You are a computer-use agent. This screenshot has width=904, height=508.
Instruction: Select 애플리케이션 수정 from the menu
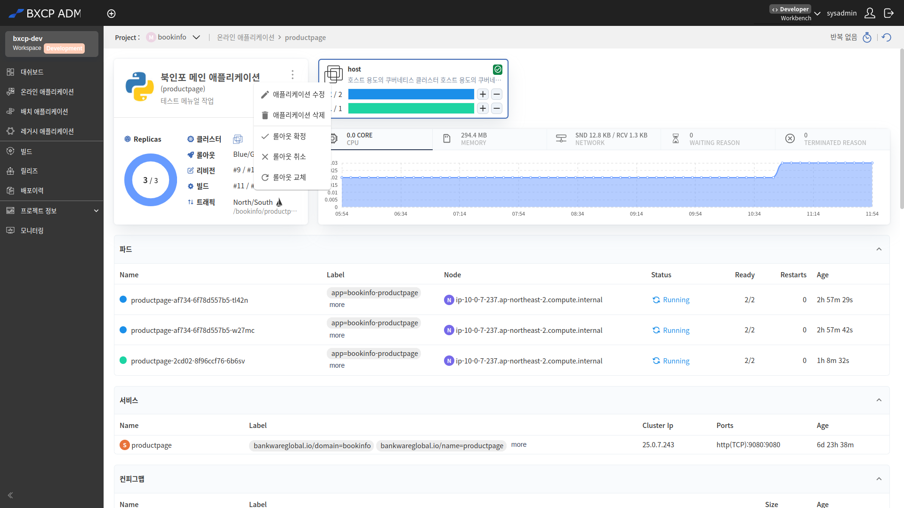(292, 95)
